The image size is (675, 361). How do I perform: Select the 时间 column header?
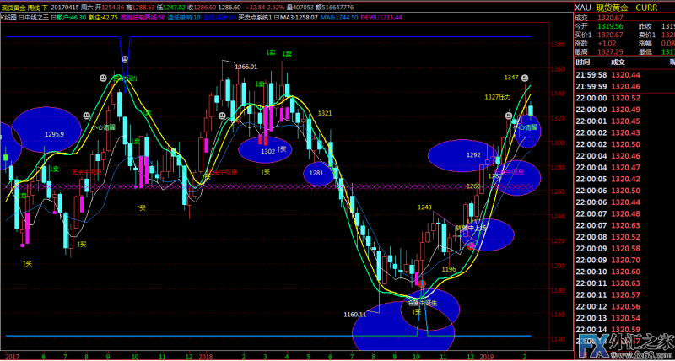click(582, 62)
